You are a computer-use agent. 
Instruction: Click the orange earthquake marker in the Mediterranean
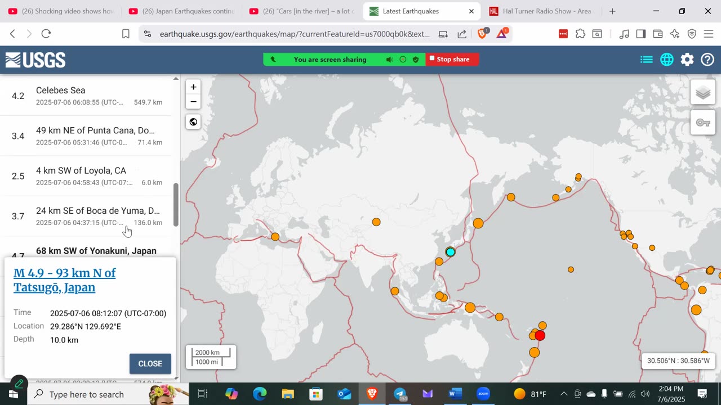click(275, 237)
